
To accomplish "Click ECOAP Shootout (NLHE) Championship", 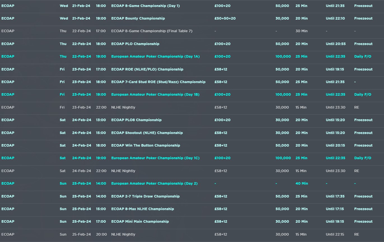I will pyautogui.click(x=147, y=133).
